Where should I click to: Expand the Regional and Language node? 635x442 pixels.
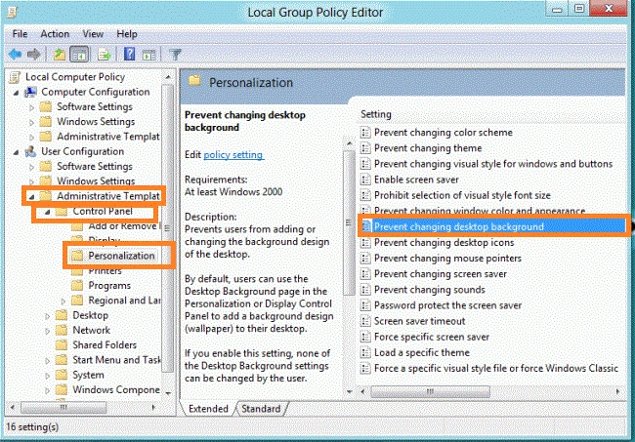[63, 301]
